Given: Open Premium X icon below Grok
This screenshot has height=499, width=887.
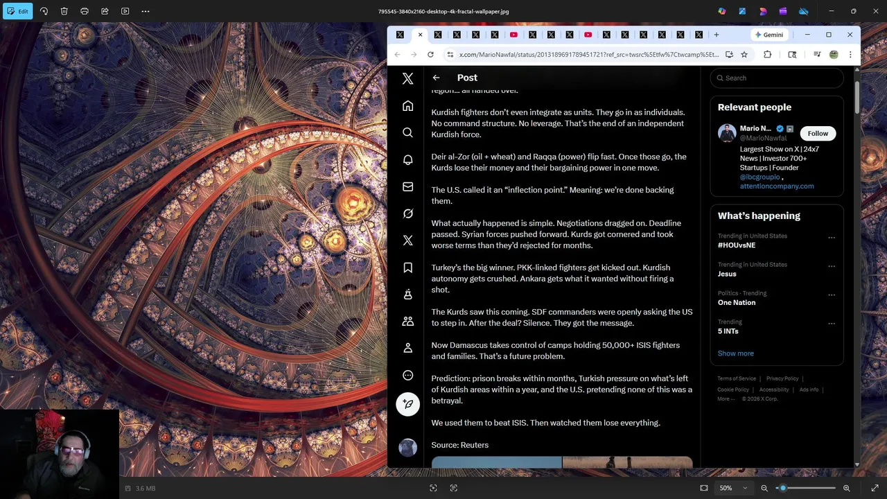Looking at the screenshot, I should [407, 240].
